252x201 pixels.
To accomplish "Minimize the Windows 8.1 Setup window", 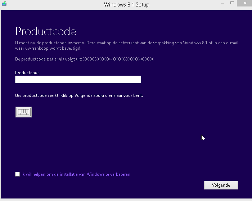I will 222,4.
